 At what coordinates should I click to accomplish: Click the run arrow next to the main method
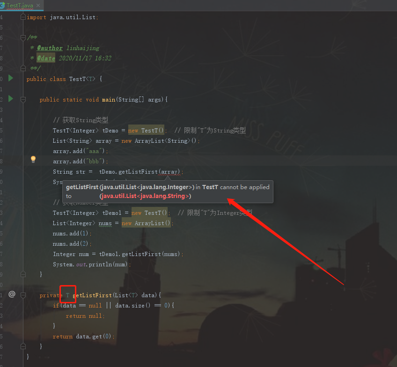tap(10, 99)
